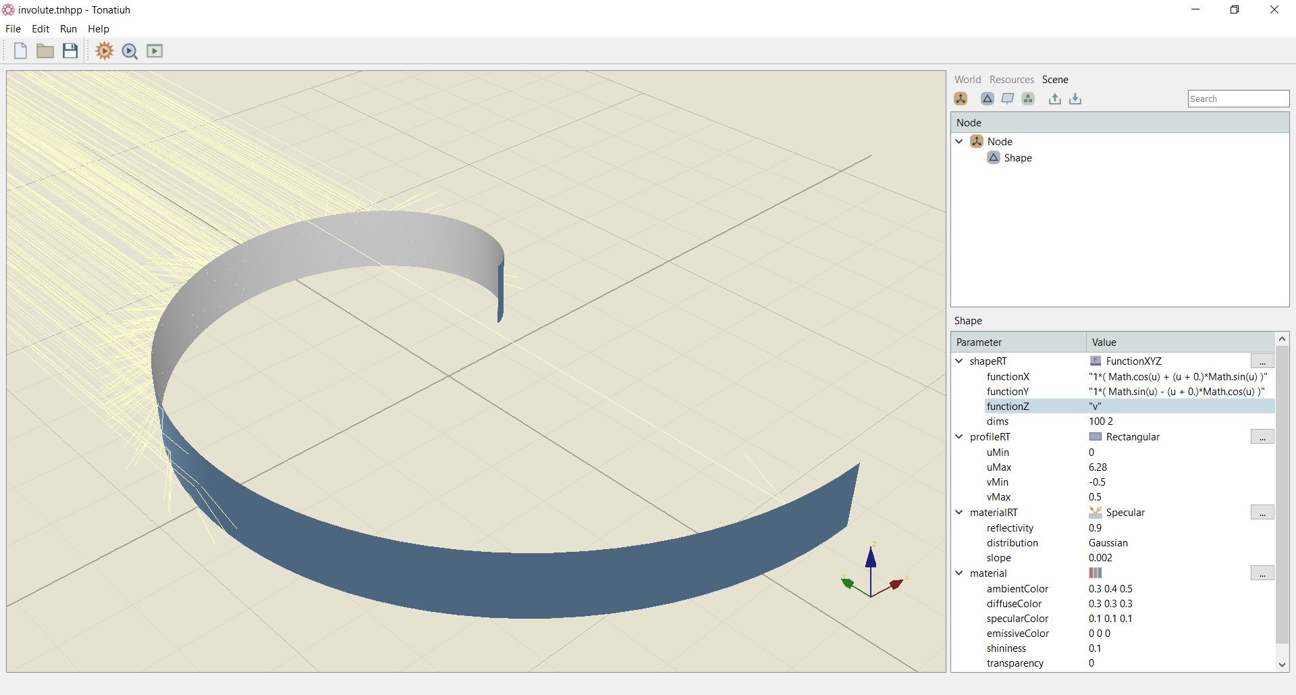Image resolution: width=1296 pixels, height=695 pixels.
Task: Select the Node item in the tree
Action: click(1000, 141)
